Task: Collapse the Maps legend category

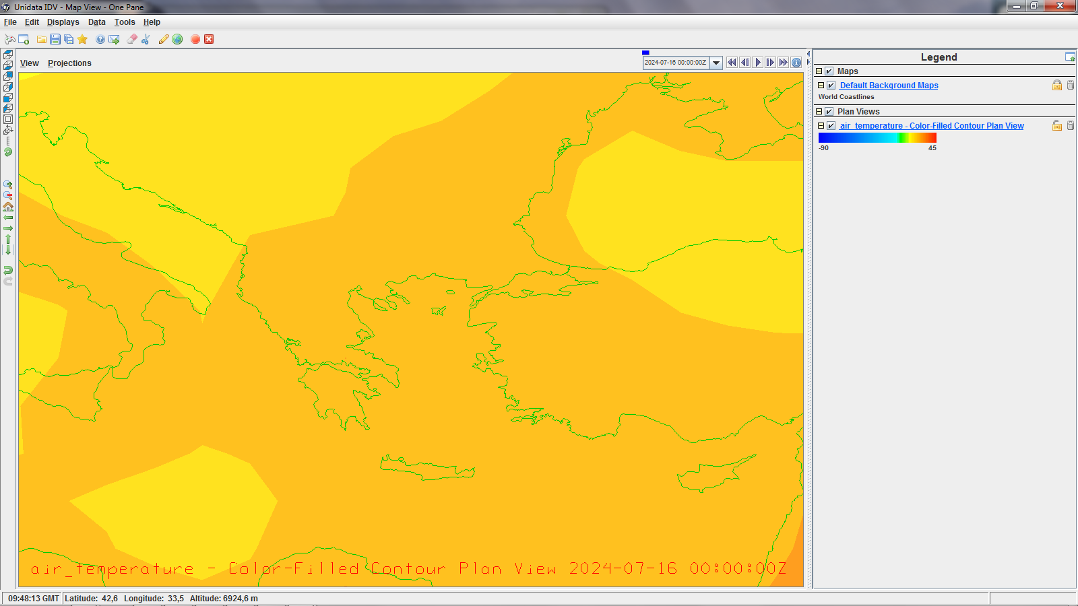Action: point(819,71)
